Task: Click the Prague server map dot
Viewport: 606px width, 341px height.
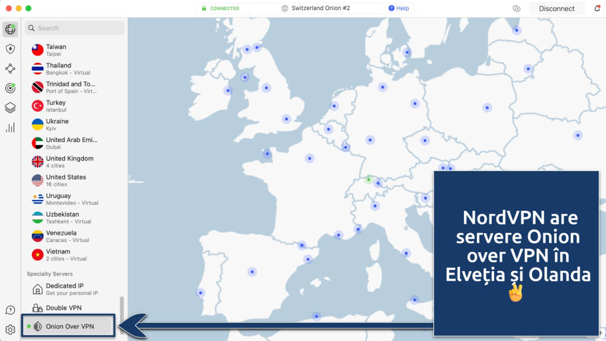Action: [425, 140]
